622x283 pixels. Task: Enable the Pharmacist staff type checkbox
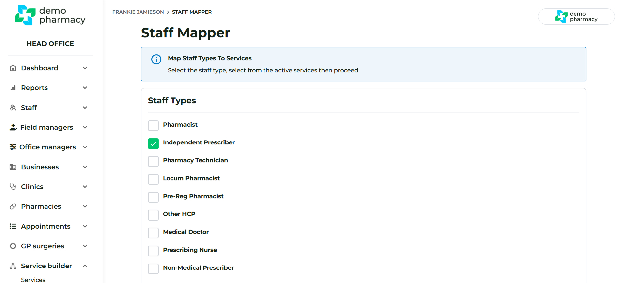(153, 126)
